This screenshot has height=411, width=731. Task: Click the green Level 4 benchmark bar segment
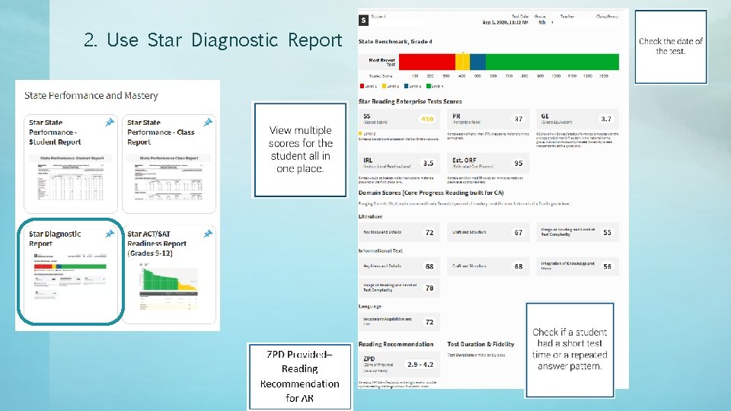click(553, 62)
